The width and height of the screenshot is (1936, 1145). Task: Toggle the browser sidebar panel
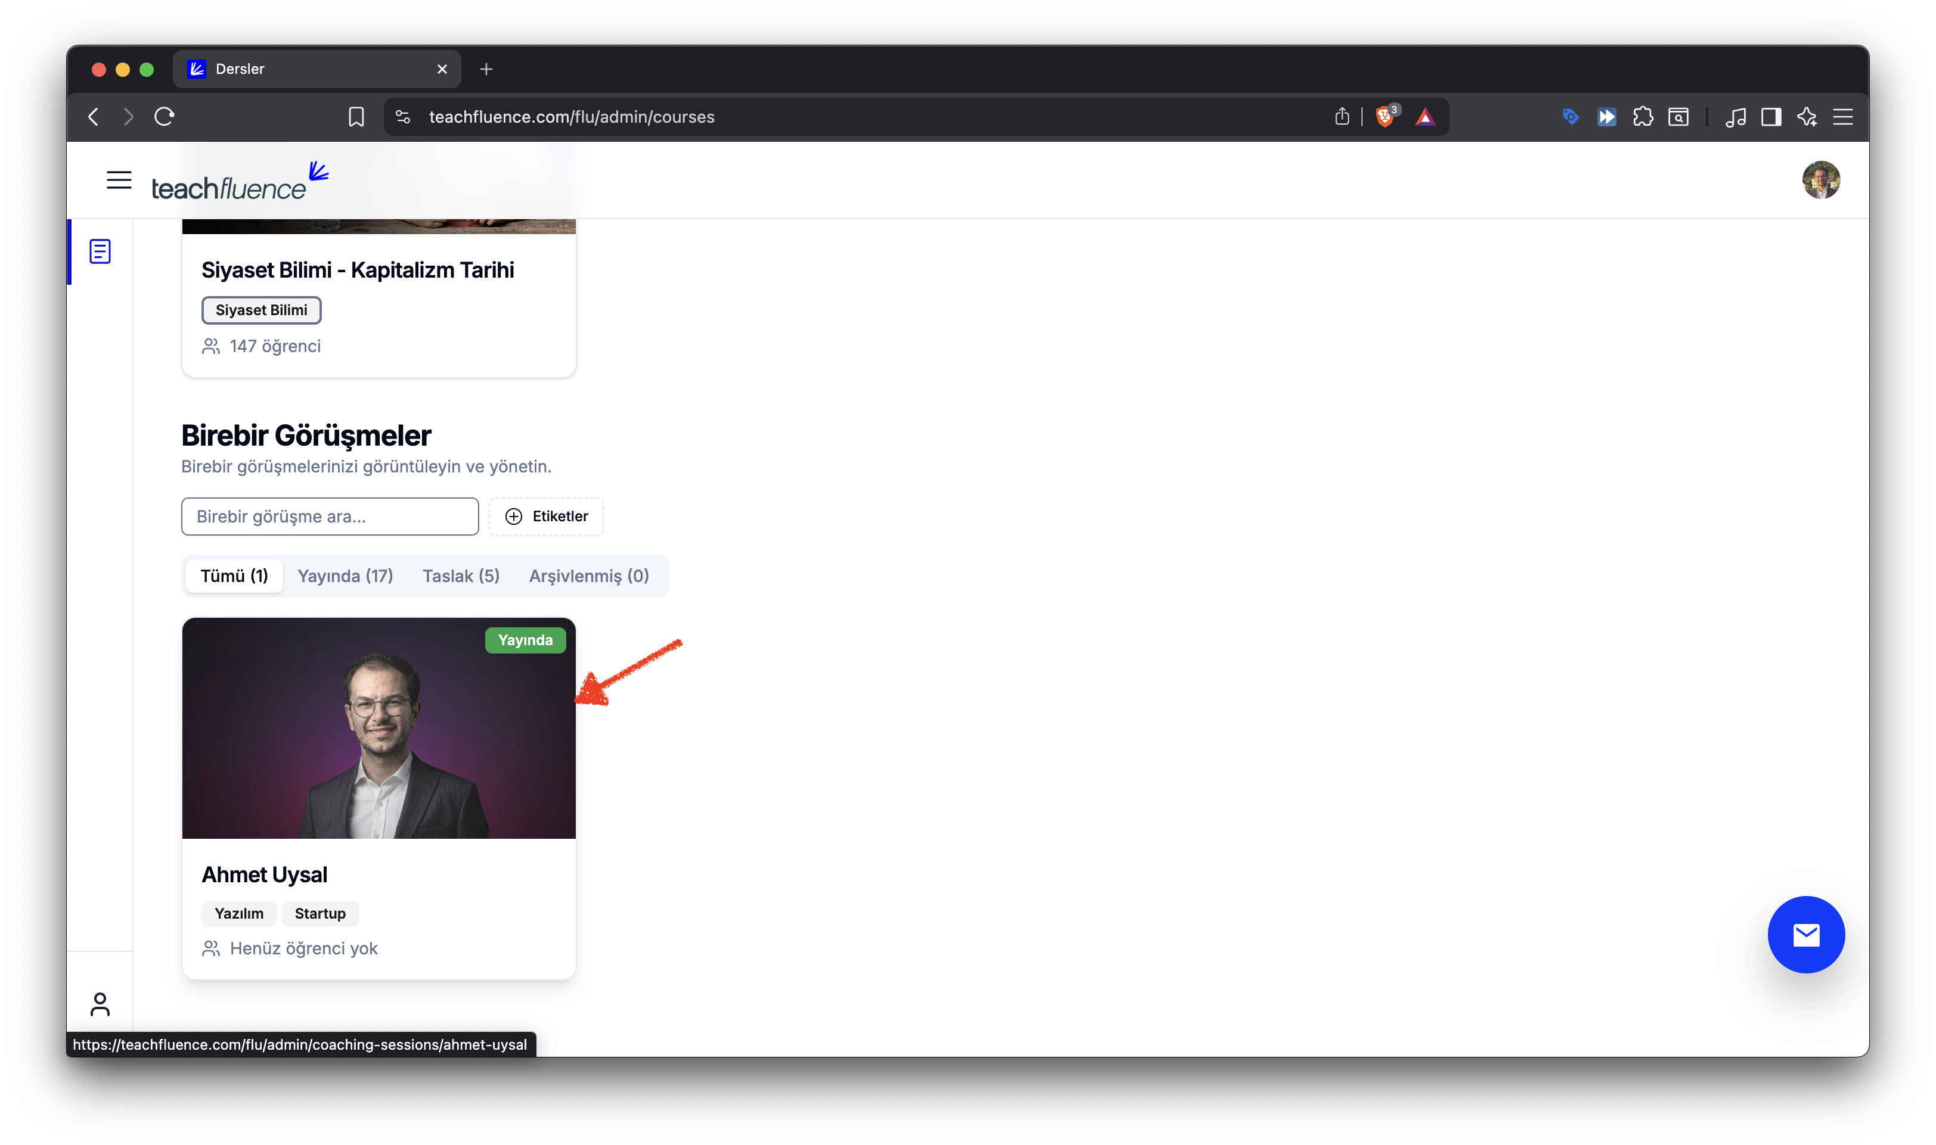(1771, 117)
